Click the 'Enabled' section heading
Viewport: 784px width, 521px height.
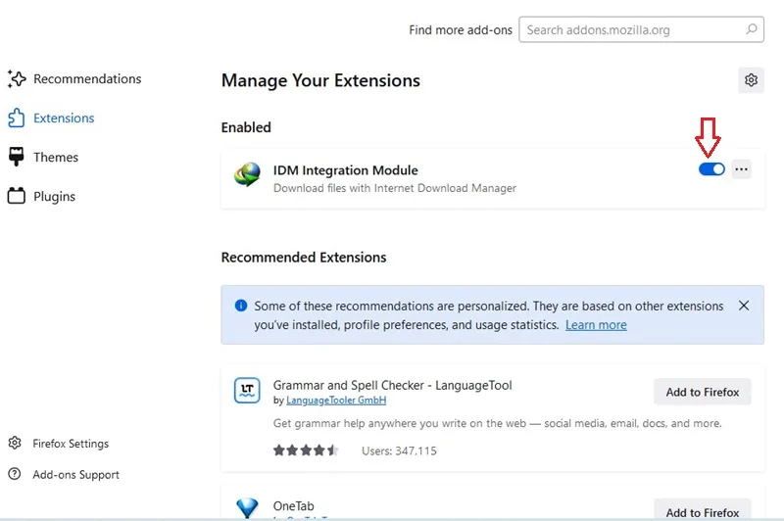(246, 127)
